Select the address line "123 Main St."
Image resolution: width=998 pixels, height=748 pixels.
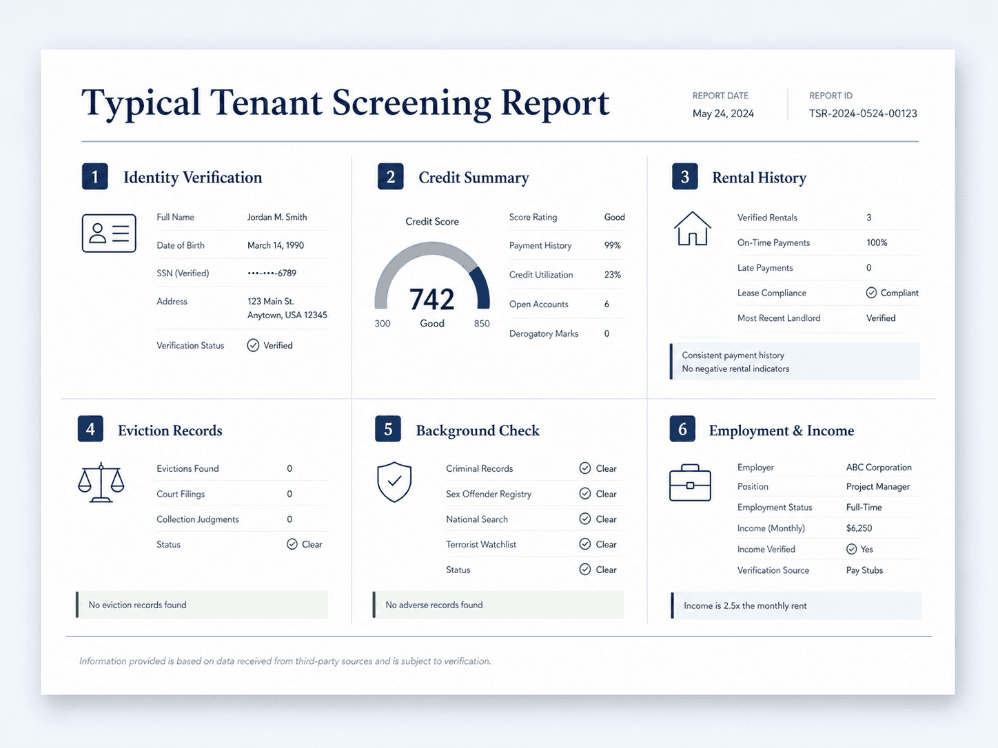(x=271, y=301)
